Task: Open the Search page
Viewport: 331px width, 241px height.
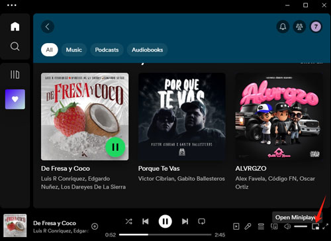Action: [15, 46]
